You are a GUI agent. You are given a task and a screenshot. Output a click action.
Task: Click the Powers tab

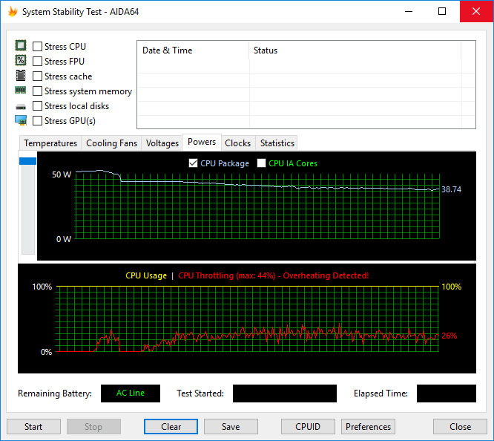[x=202, y=142]
